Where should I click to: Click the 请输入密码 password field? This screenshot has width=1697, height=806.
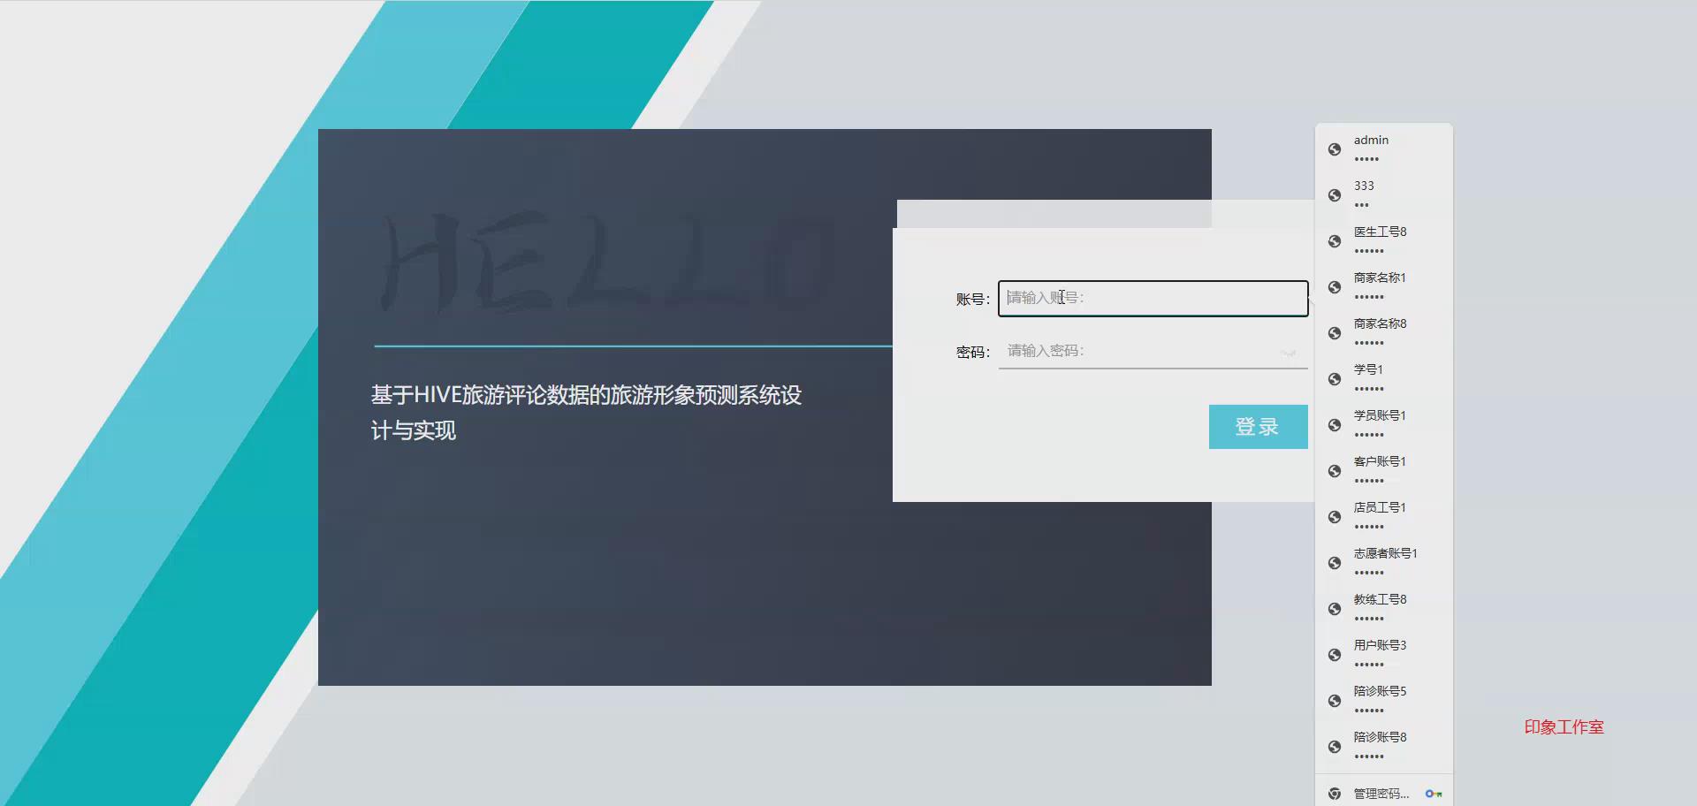click(1140, 350)
